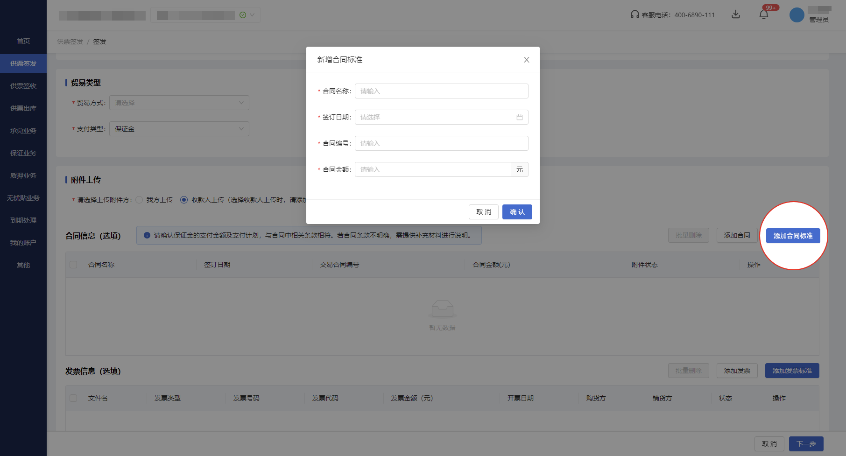Select 保证业务 from the sidebar menu
Screen dimensions: 846x456
[x=23, y=153]
